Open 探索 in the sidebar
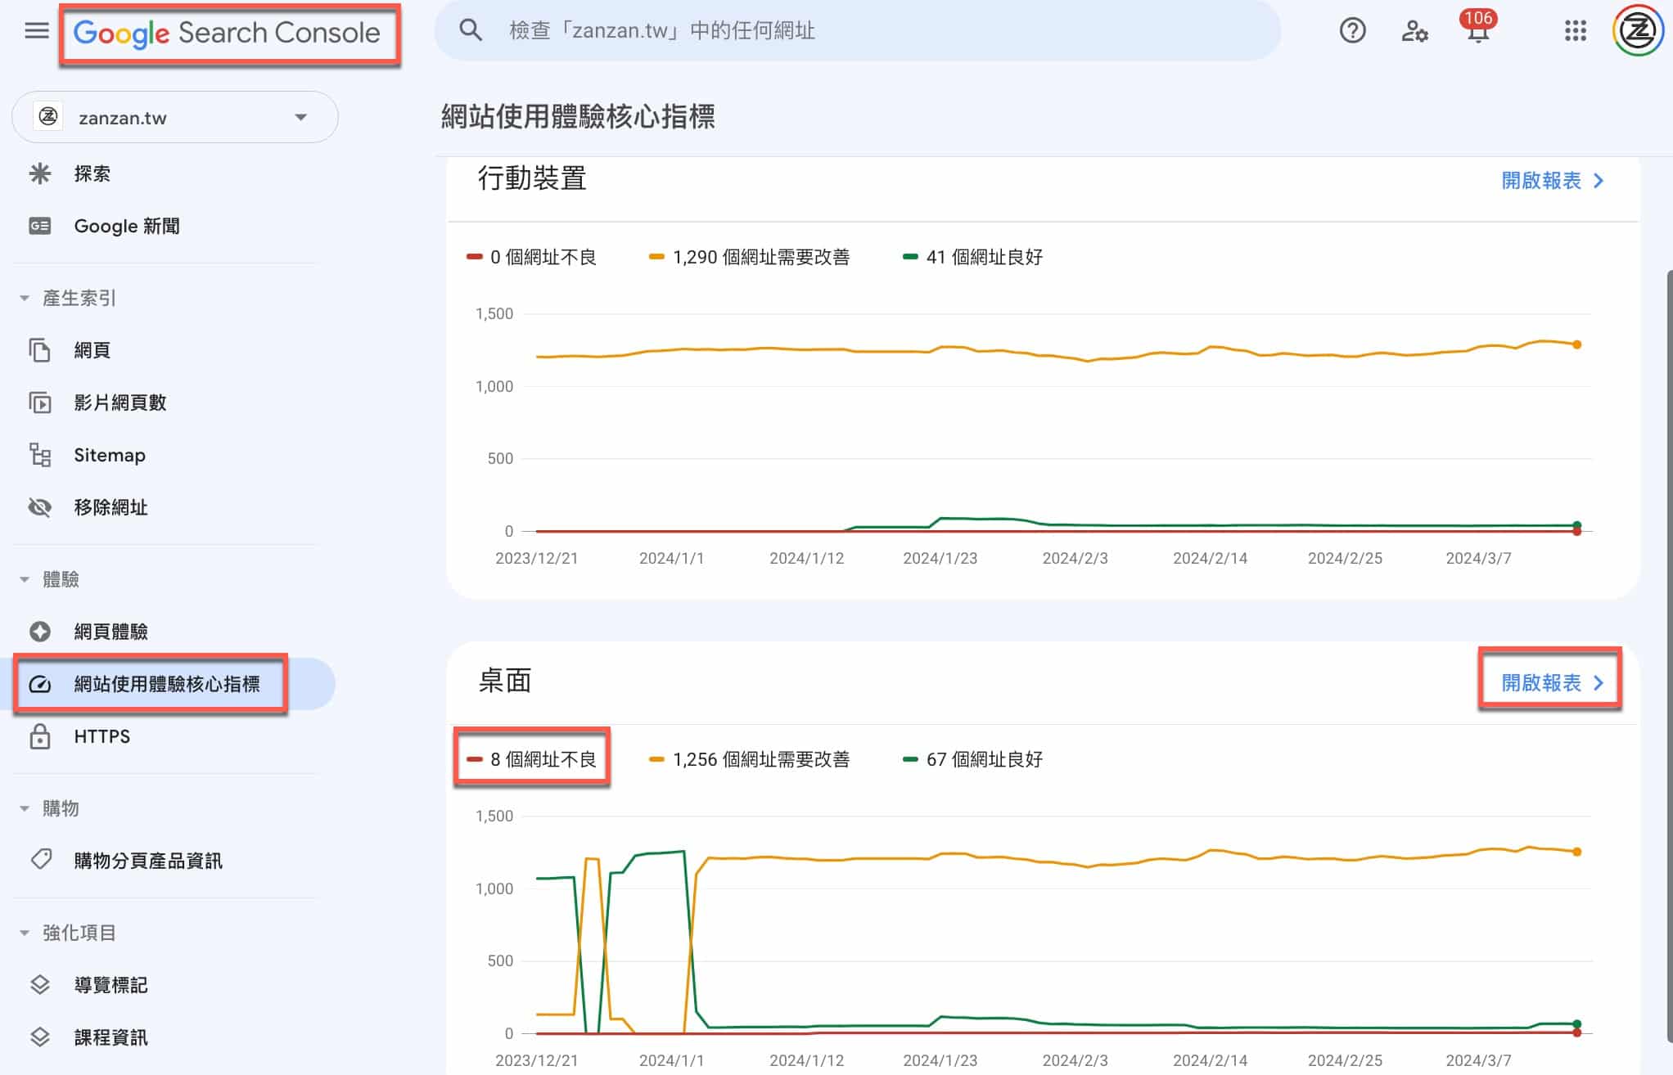 [x=92, y=173]
